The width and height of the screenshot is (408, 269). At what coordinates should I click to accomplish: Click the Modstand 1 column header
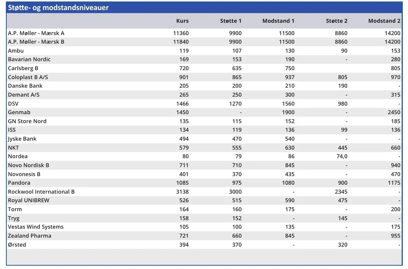tap(278, 21)
